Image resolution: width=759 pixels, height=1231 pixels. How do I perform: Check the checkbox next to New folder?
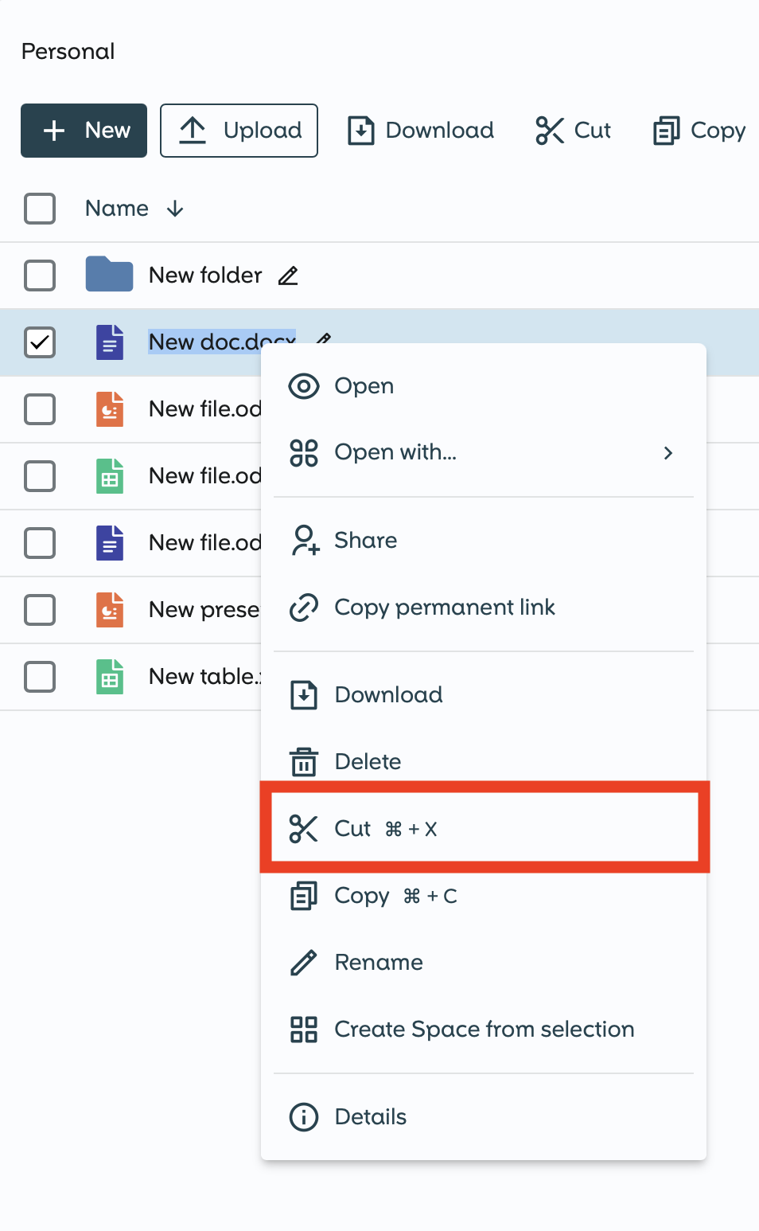(x=40, y=276)
